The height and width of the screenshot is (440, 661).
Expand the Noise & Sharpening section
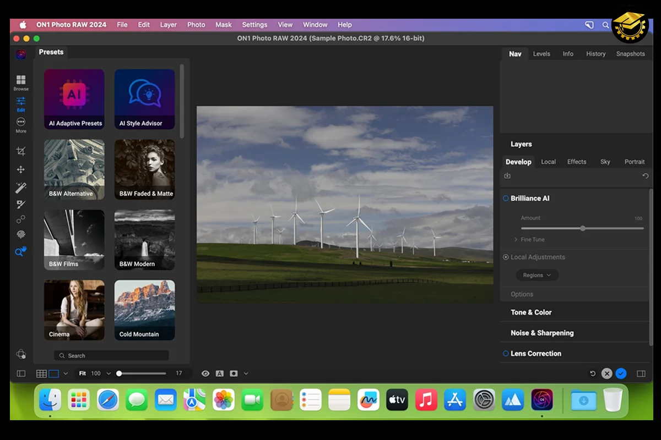542,333
